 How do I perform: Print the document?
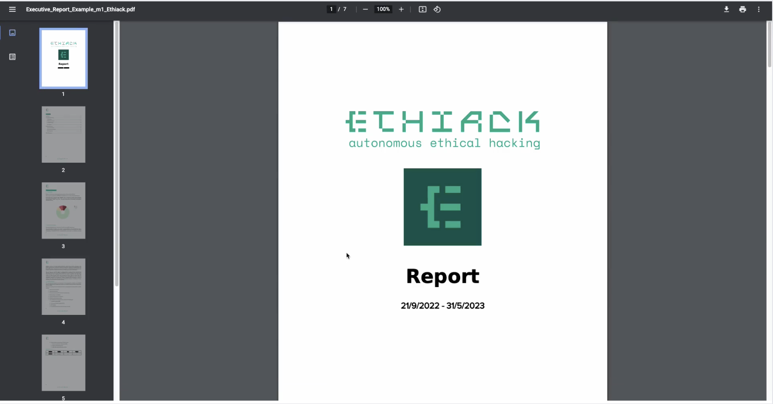tap(743, 9)
